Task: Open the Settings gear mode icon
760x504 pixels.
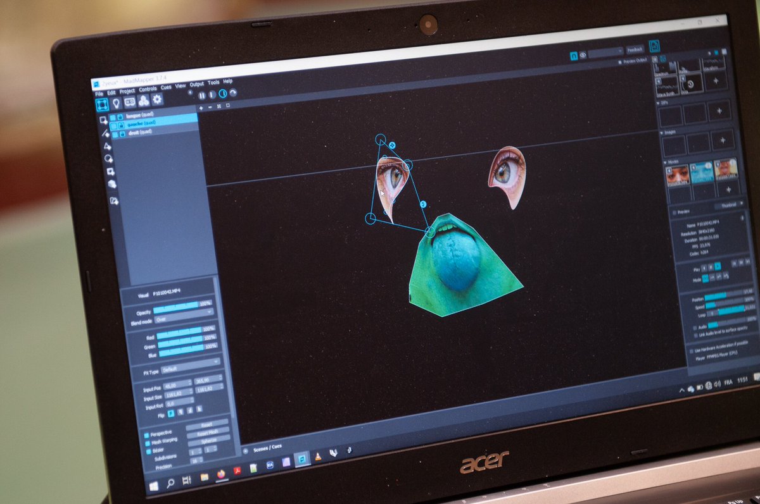Action: pos(157,99)
